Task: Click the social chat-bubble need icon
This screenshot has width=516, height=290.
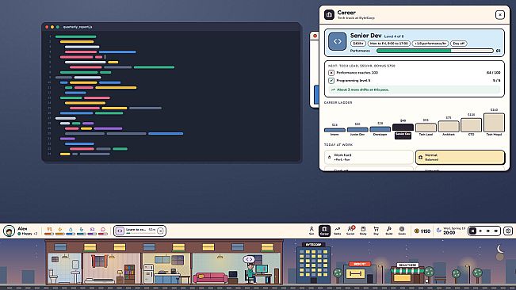Action: [103, 231]
